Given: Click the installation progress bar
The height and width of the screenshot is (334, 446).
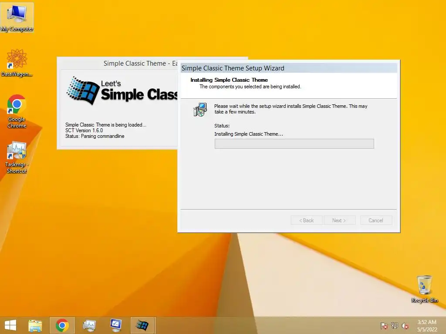Looking at the screenshot, I should [x=294, y=144].
